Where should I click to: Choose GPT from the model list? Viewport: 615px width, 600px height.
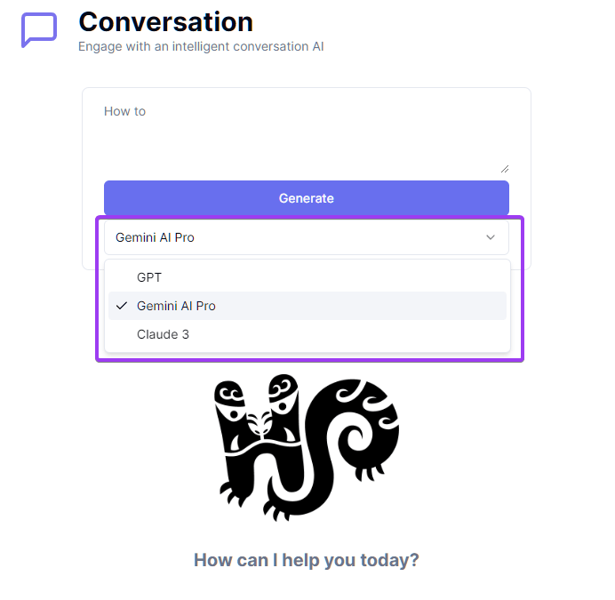(149, 277)
